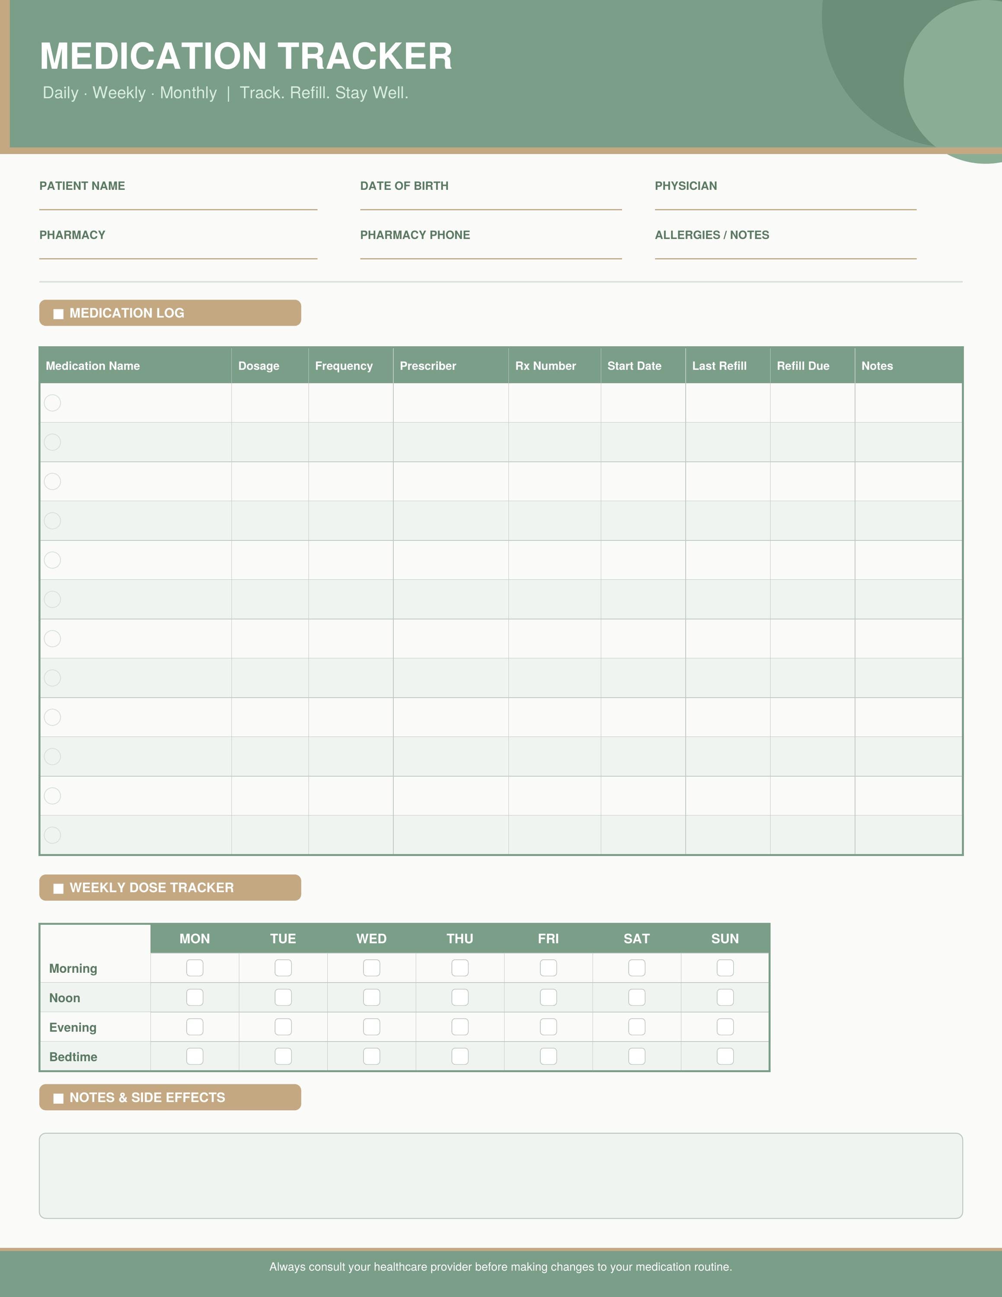Image resolution: width=1002 pixels, height=1297 pixels.
Task: Check the Morning box under SUN
Action: click(725, 968)
